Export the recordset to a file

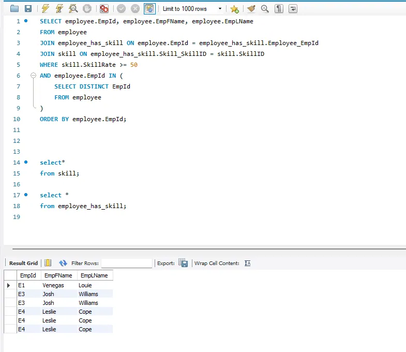click(183, 263)
